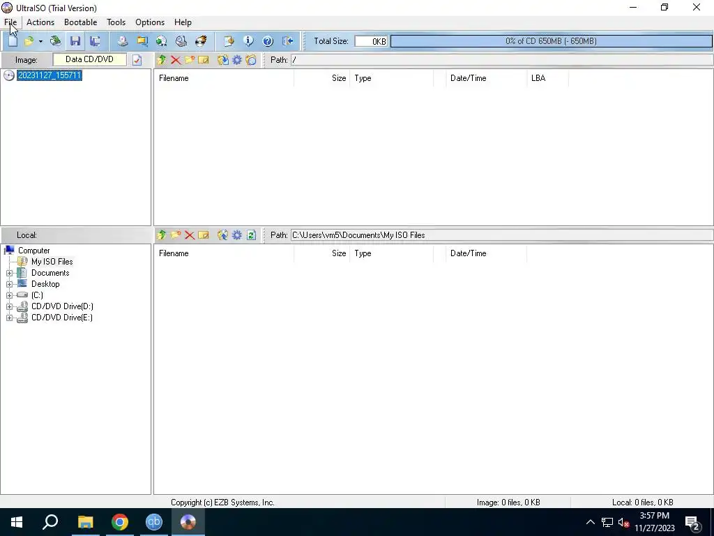
Task: Click the Save As double-floppy icon
Action: point(95,41)
